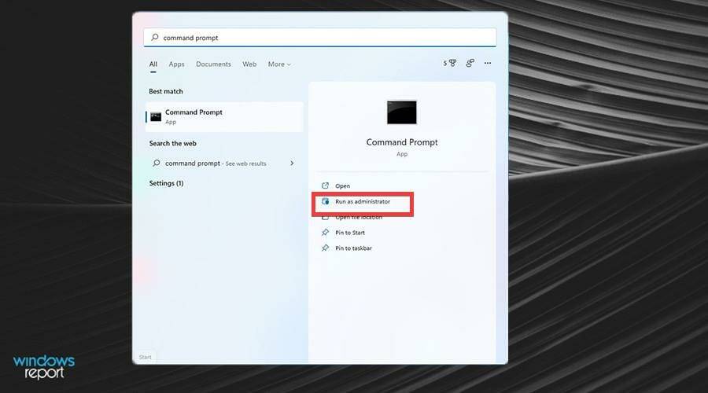Expand the Settings (1) section
This screenshot has width=708, height=393.
tap(166, 183)
